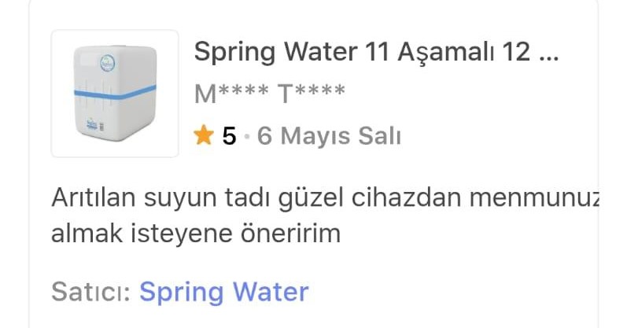This screenshot has width=627, height=328.
Task: Click the small brand logo on purifier bottom
Action: point(92,125)
